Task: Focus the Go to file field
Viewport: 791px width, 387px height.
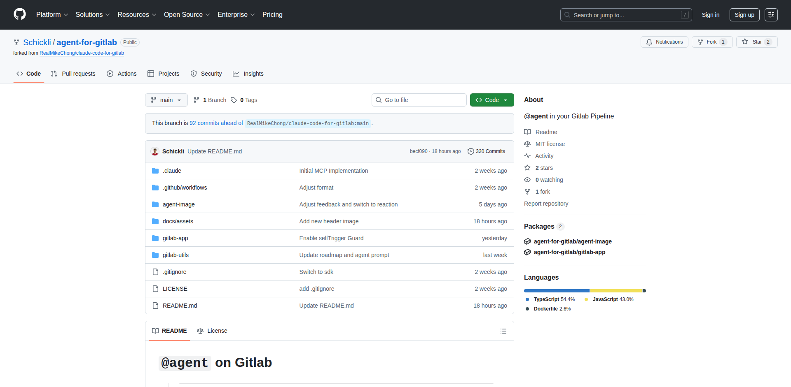Action: 419,100
